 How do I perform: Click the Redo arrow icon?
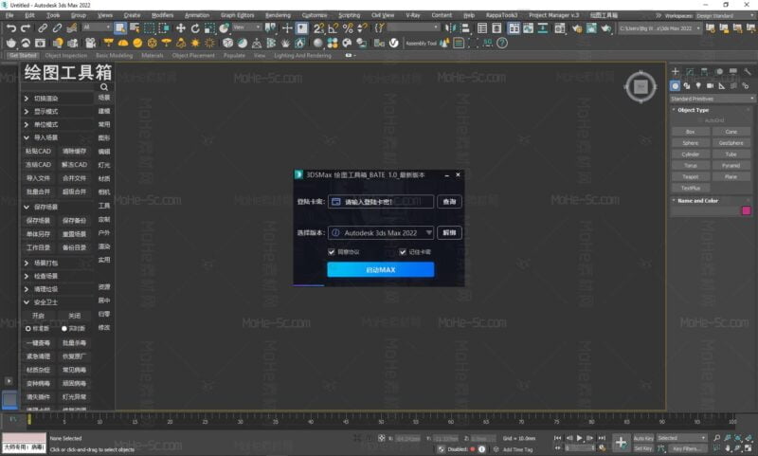coord(26,28)
